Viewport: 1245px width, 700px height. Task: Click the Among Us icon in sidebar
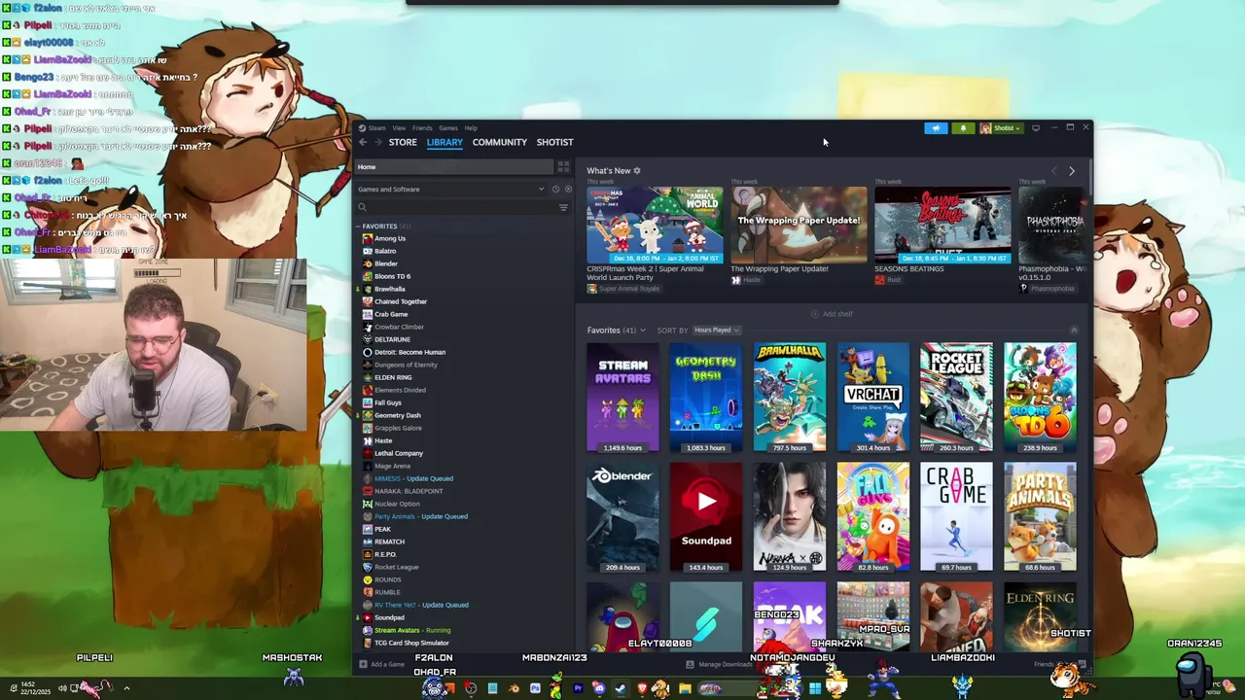pyautogui.click(x=367, y=238)
